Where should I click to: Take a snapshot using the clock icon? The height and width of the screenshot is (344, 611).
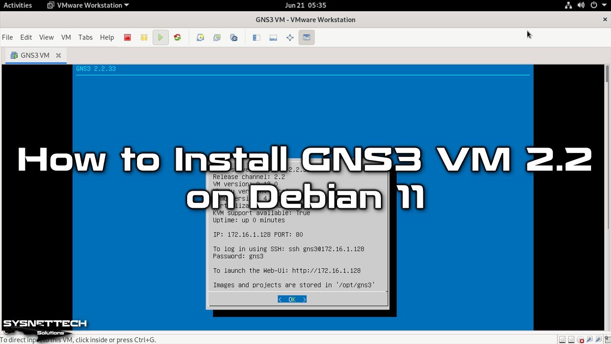[200, 37]
